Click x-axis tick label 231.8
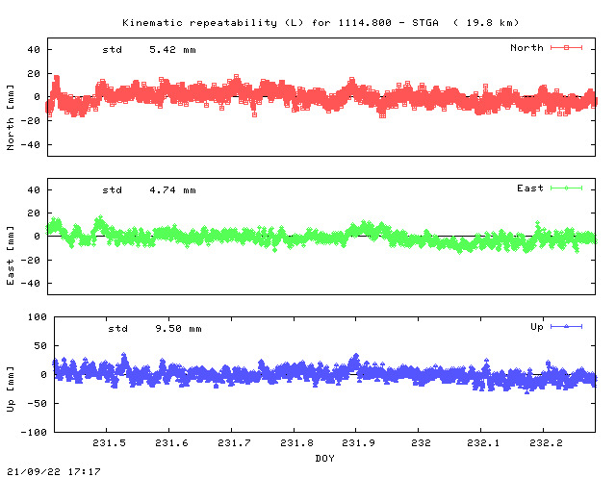Viewport: 616px width, 477px height. (296, 443)
